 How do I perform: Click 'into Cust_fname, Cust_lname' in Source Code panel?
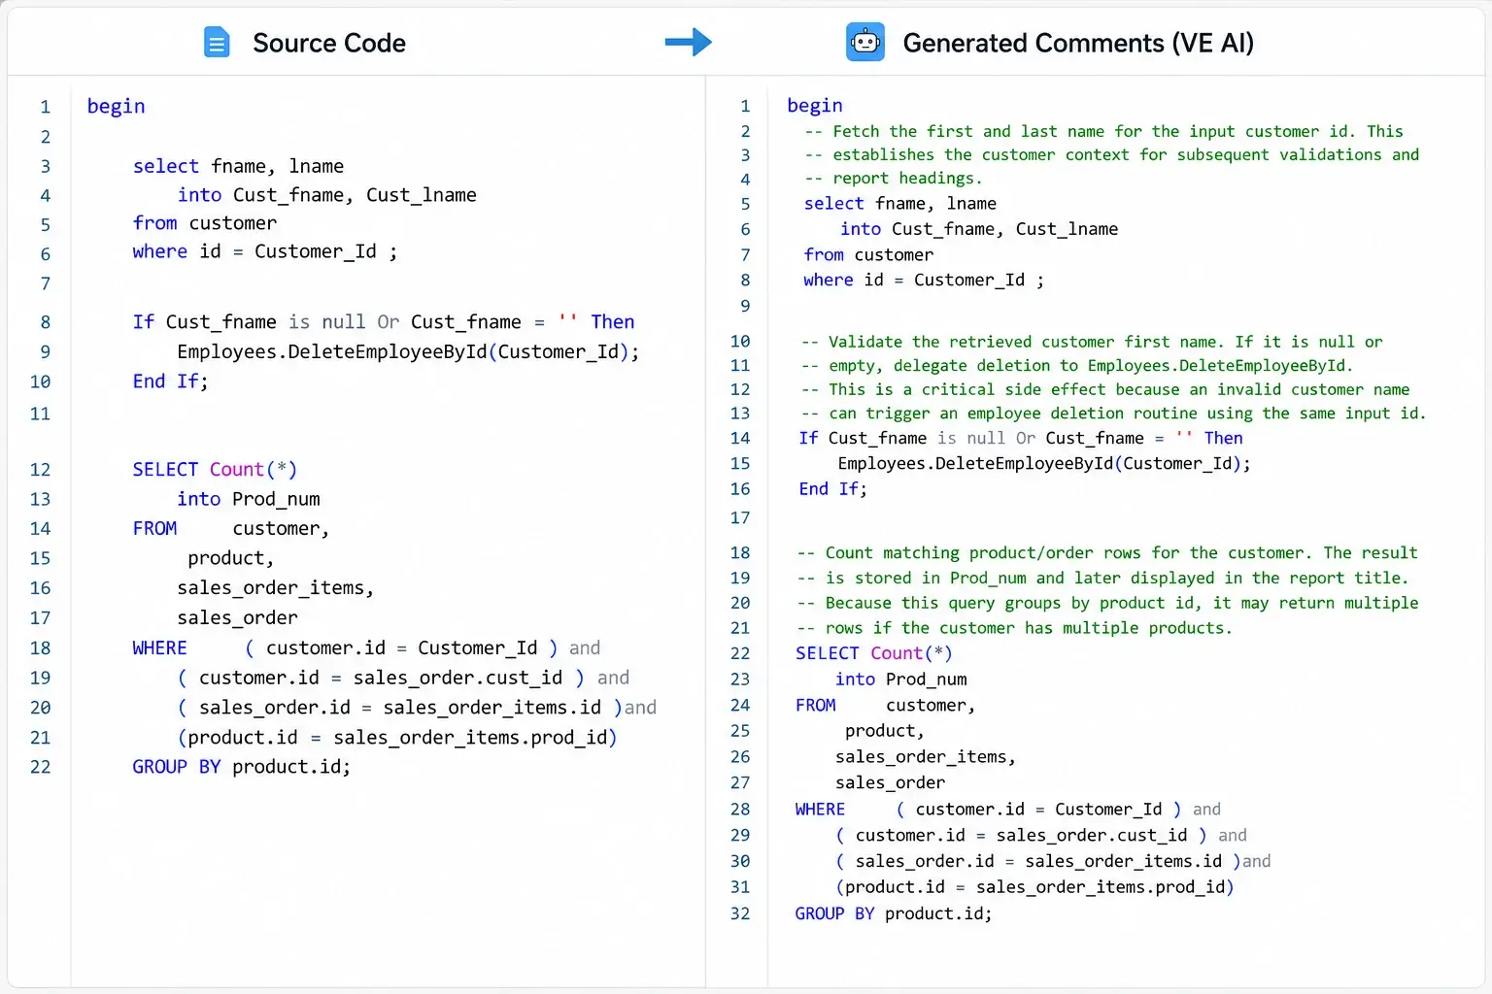(326, 195)
